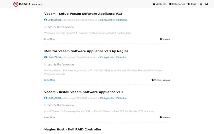Open 'Monitor Veeam Software Appliance V13 by Nagios' post

[x=86, y=51]
